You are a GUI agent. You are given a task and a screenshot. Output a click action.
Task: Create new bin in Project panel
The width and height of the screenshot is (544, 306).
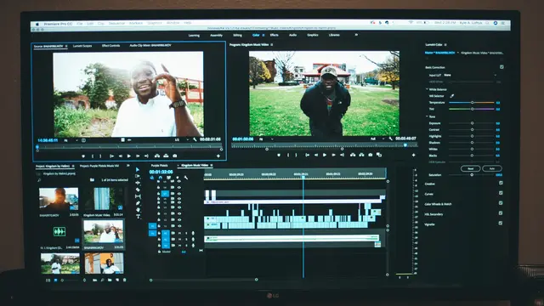(x=110, y=280)
